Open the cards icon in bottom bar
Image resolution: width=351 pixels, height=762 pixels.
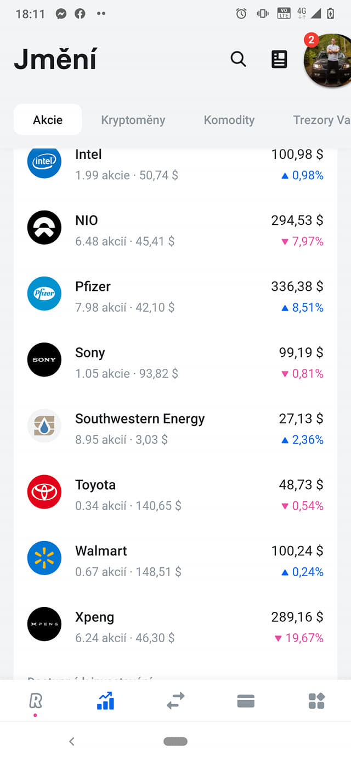click(246, 701)
